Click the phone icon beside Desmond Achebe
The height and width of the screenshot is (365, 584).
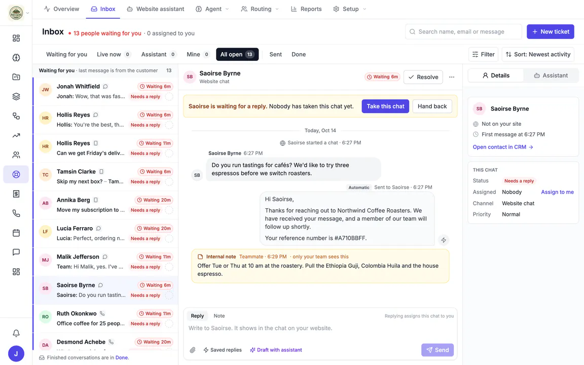pos(111,342)
